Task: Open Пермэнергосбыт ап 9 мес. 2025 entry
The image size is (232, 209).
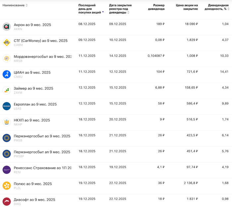Action: 42,152
